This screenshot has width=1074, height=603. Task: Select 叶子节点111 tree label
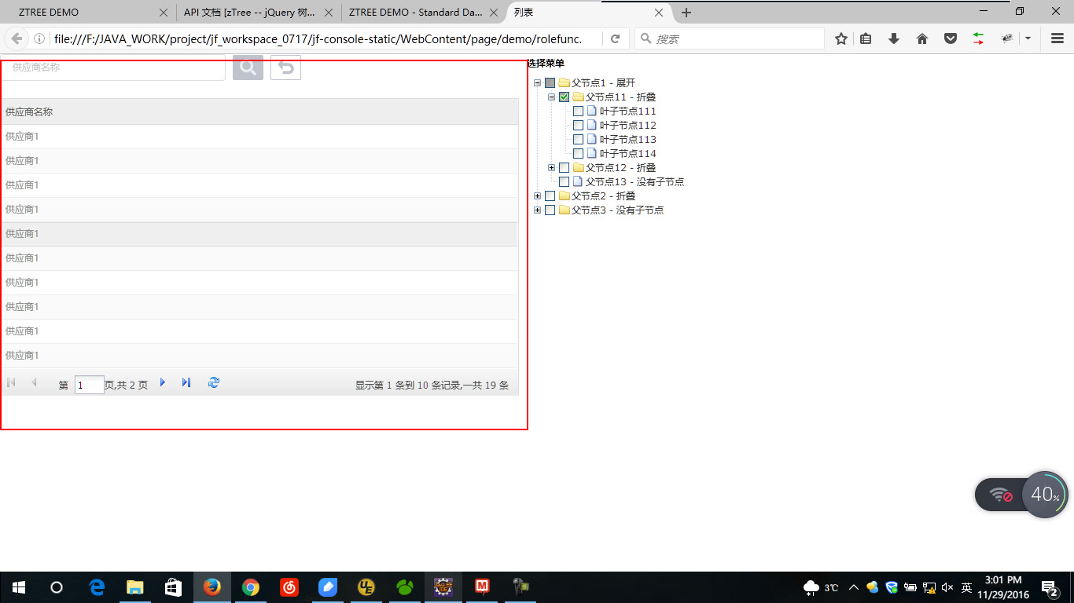click(628, 111)
